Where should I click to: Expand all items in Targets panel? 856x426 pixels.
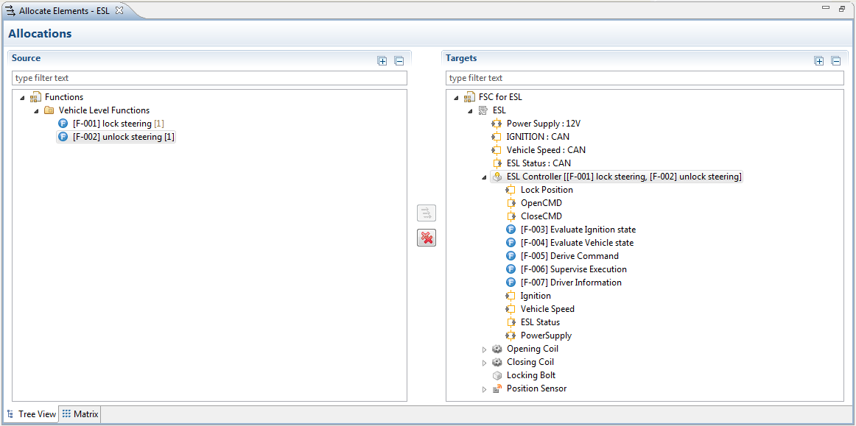[818, 61]
